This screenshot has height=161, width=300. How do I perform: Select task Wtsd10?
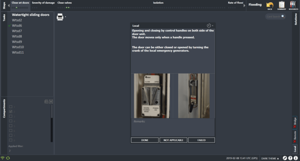[18, 47]
